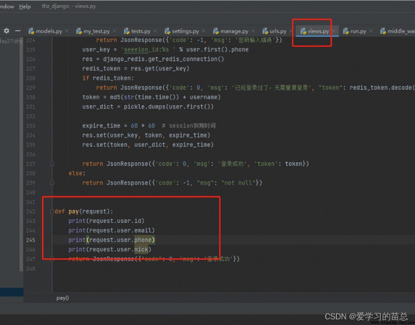Click 'res.set(token, user_dict, expire_time)' line
415x325 pixels.
[148, 145]
